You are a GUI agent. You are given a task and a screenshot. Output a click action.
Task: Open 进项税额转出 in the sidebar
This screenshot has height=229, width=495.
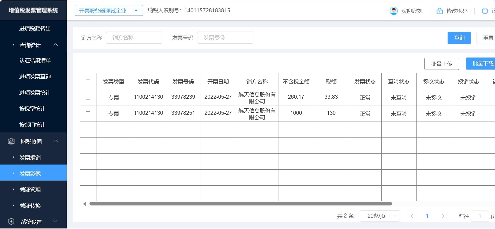tap(35, 29)
